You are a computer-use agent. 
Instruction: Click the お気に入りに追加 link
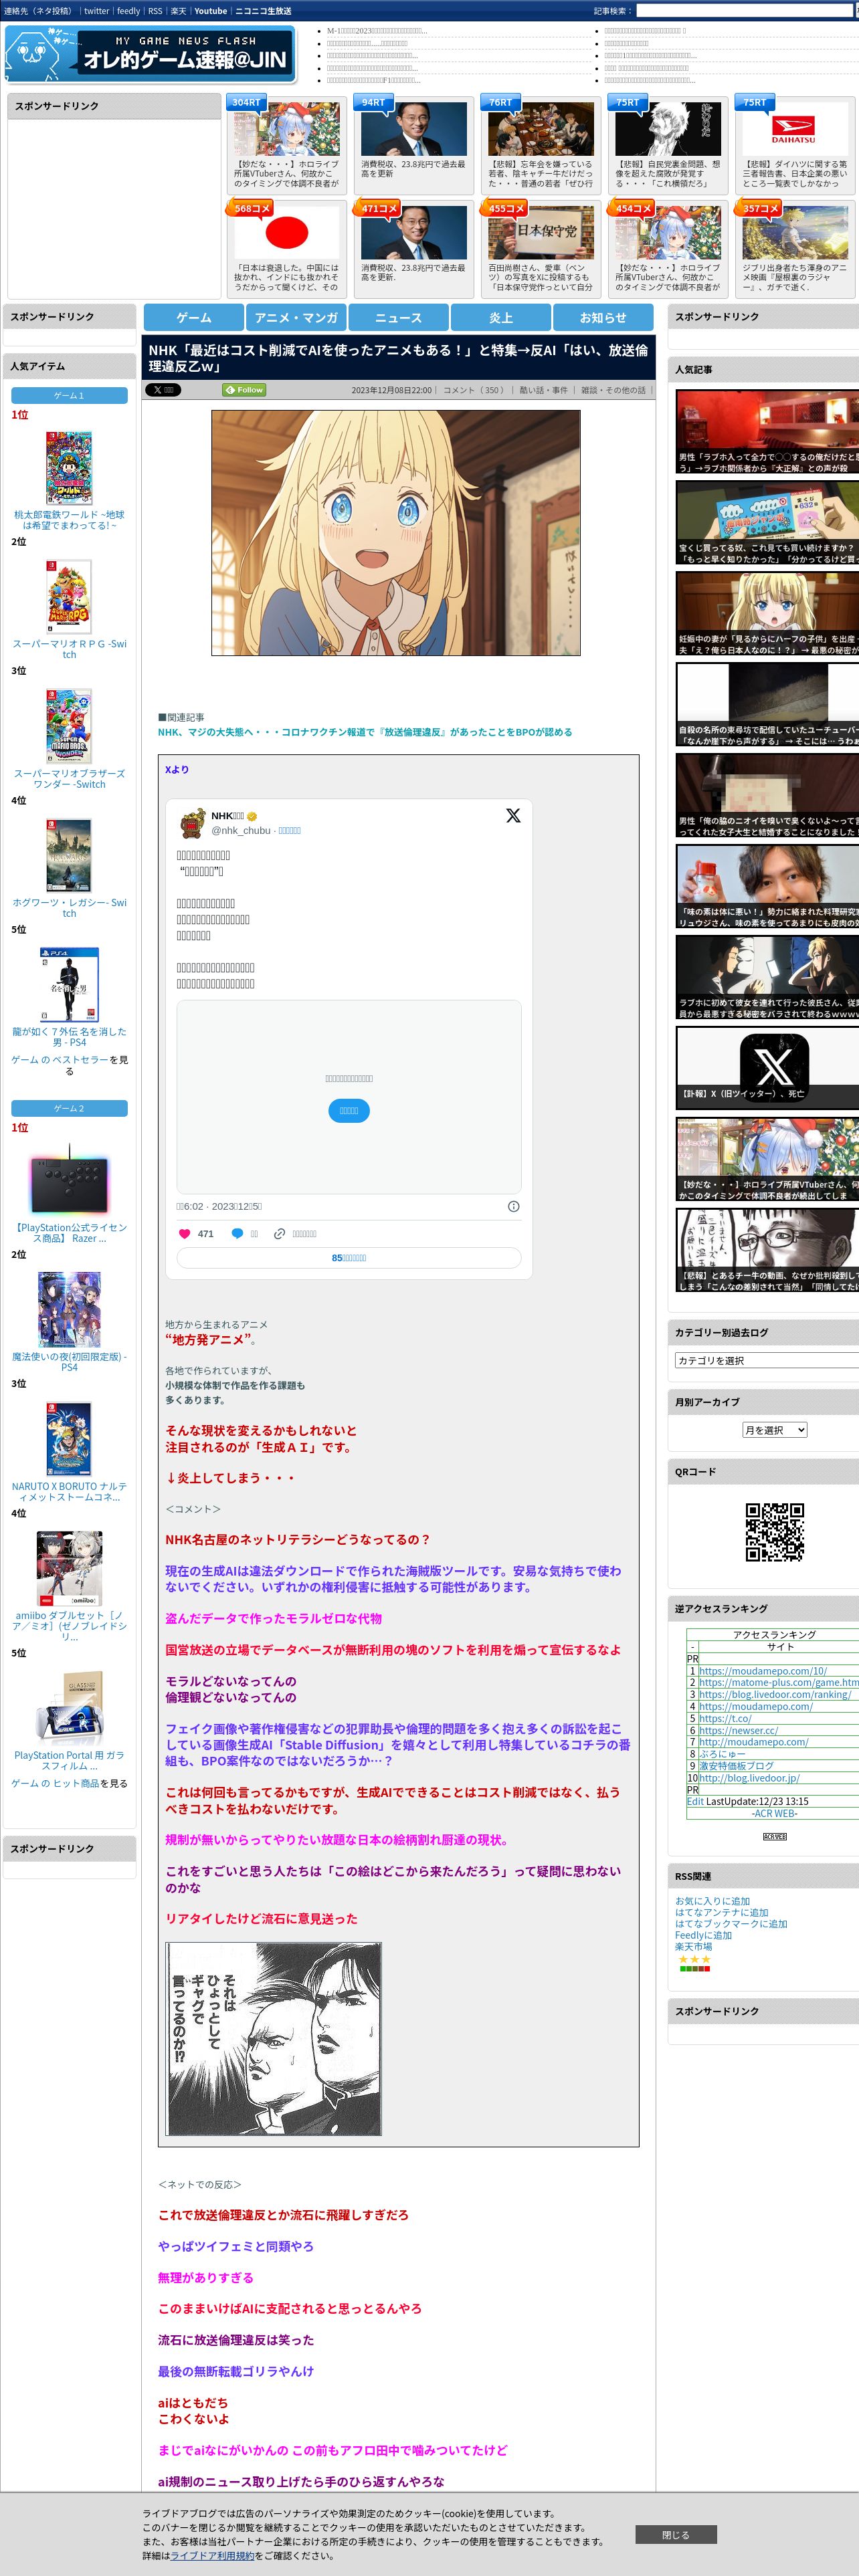712,1901
